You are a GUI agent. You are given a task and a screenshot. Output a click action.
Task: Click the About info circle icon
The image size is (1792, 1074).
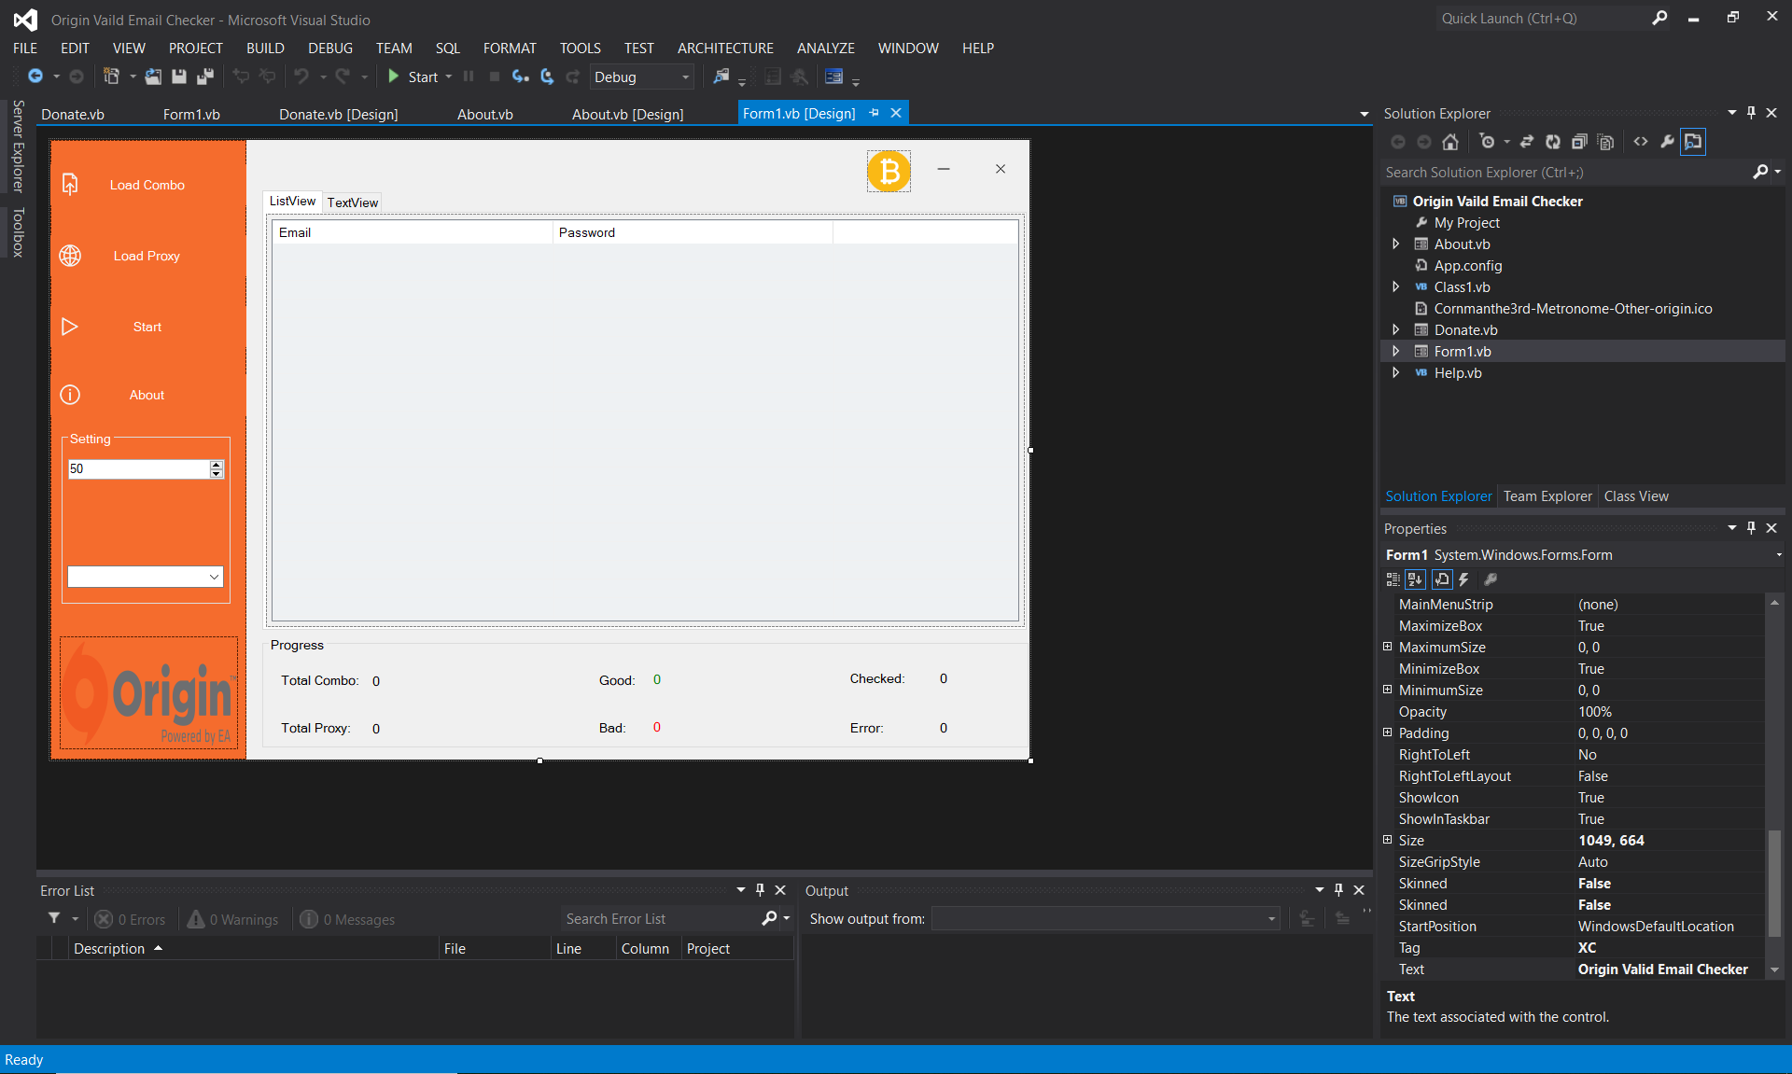coord(70,394)
